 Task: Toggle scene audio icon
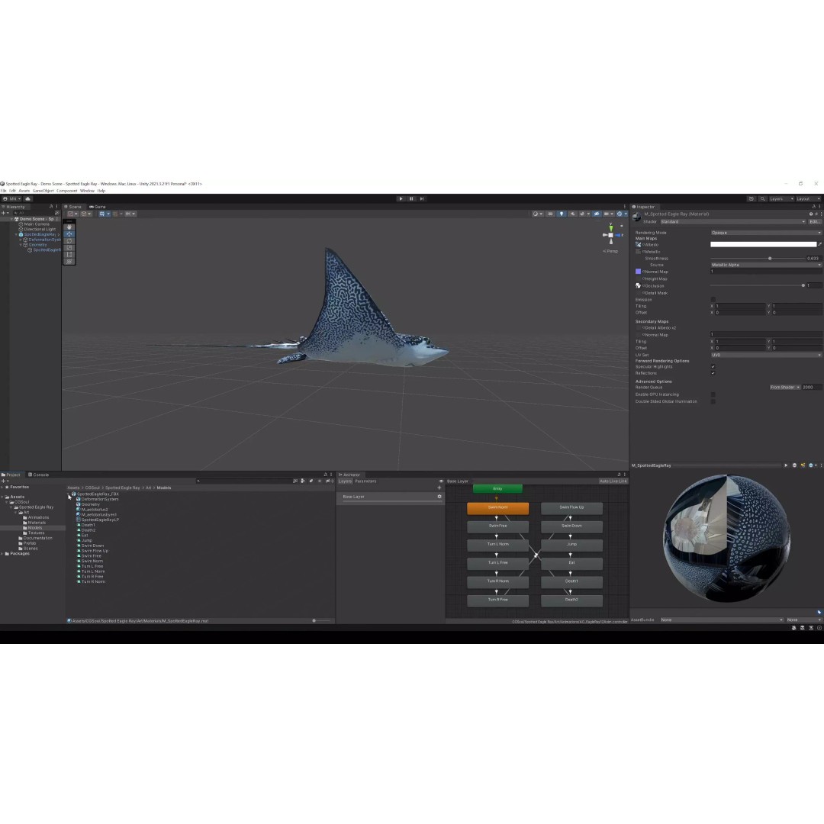[572, 214]
